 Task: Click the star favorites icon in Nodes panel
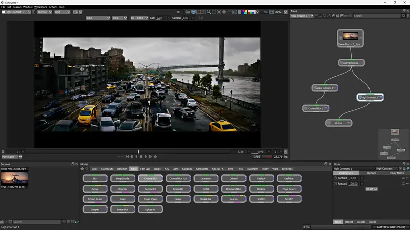(82, 169)
